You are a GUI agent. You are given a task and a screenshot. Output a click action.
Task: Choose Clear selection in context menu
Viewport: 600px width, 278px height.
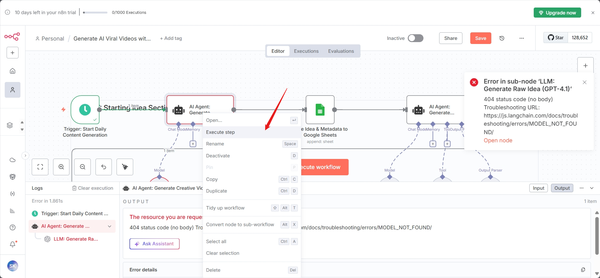tap(252, 253)
